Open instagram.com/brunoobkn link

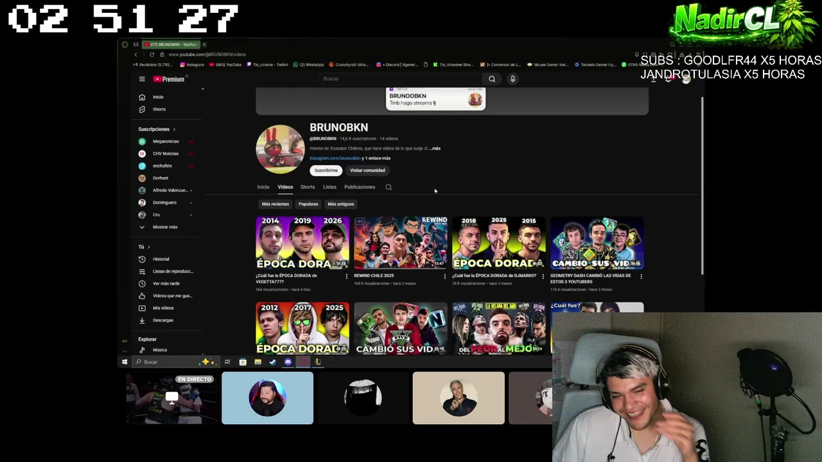(x=335, y=158)
